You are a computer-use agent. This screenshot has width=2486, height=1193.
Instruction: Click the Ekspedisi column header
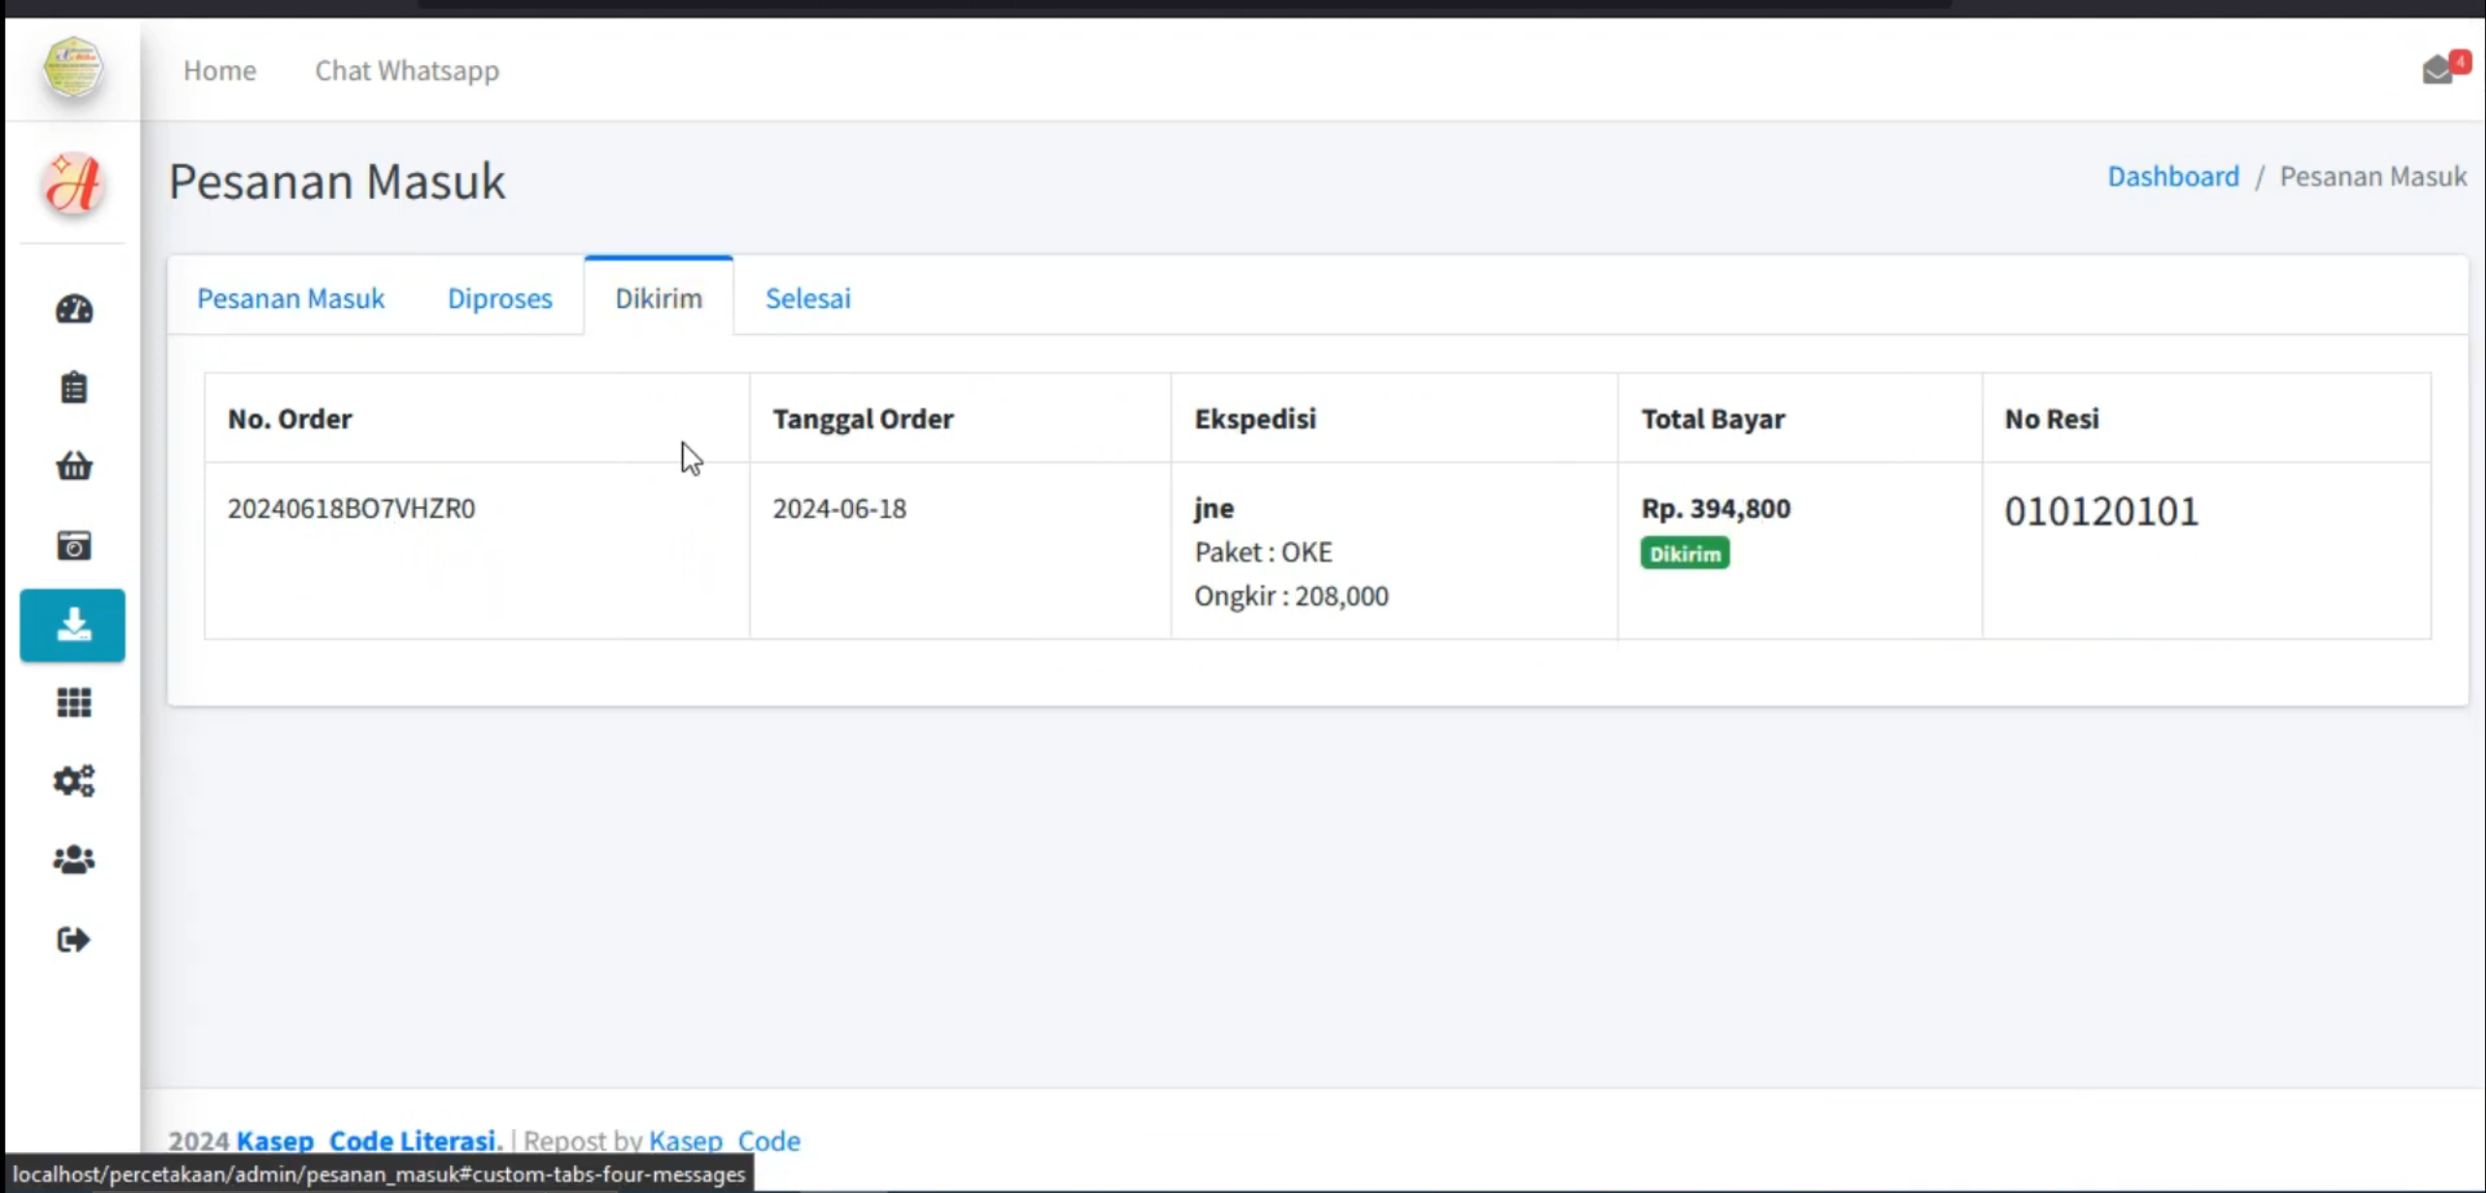pyautogui.click(x=1255, y=419)
